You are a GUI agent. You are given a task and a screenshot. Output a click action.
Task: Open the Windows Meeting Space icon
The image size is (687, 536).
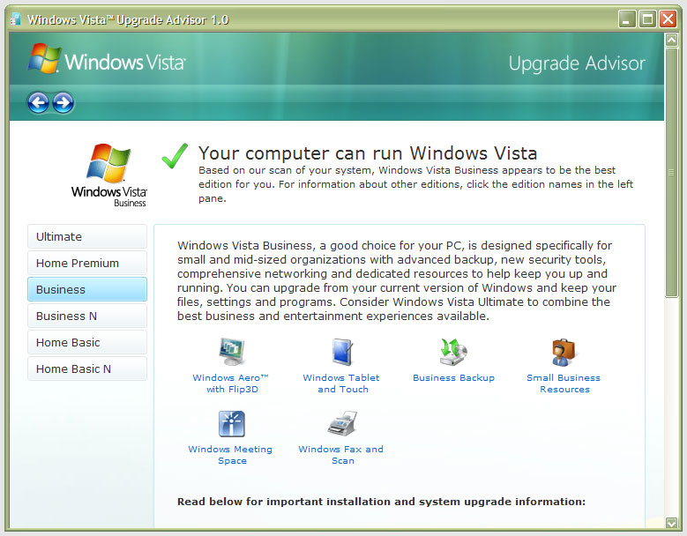[x=231, y=423]
